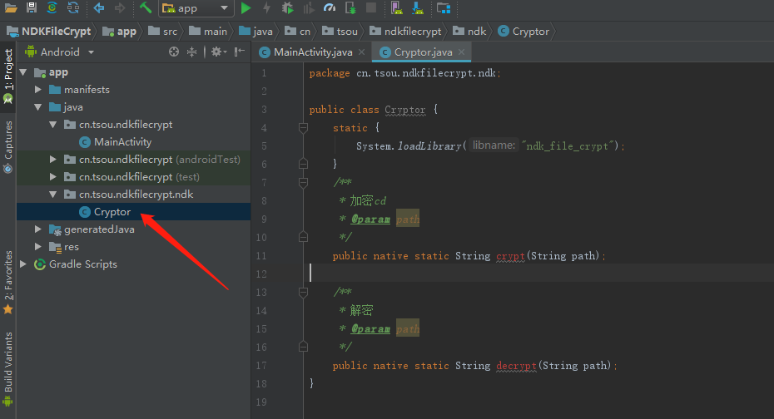Click the Apply Changes lightning icon
The width and height of the screenshot is (774, 419).
click(266, 7)
